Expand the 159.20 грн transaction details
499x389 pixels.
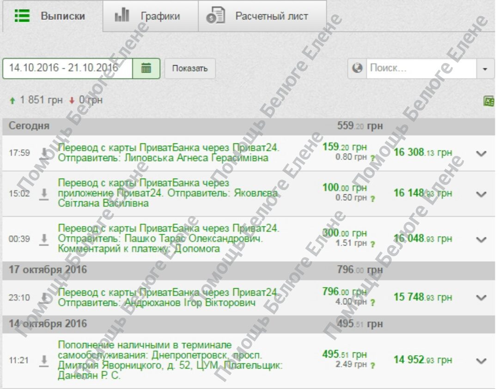481,153
